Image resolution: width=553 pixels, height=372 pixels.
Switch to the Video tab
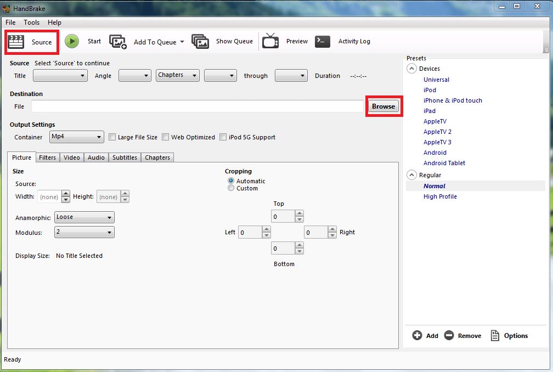click(x=71, y=157)
